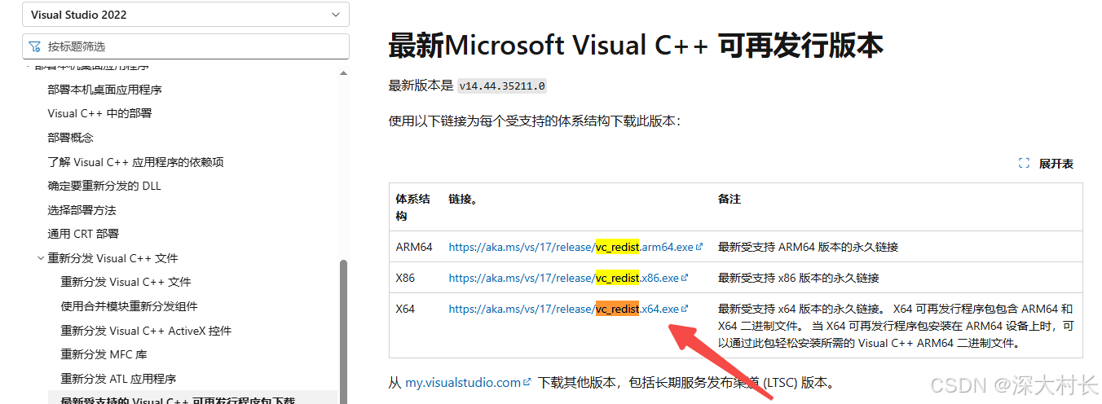Click the external-link icon after my.visualstudio.com
Screen dimensions: 1102x404
[x=527, y=381]
